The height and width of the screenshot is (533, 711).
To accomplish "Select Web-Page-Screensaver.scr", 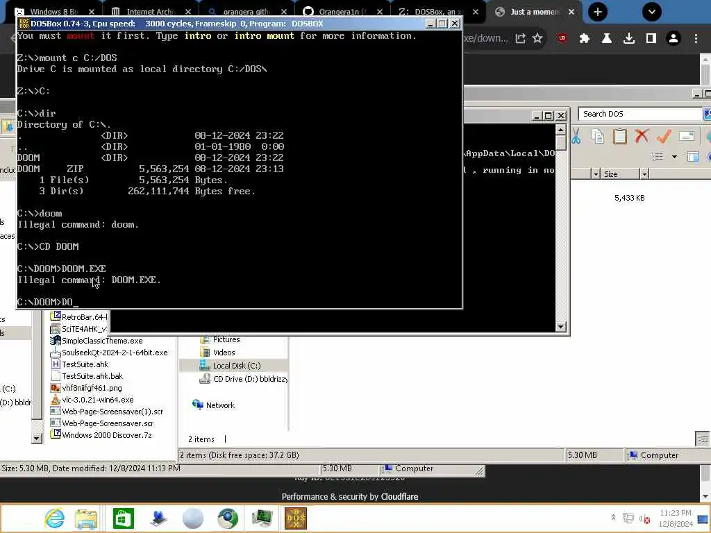I will pos(102,423).
